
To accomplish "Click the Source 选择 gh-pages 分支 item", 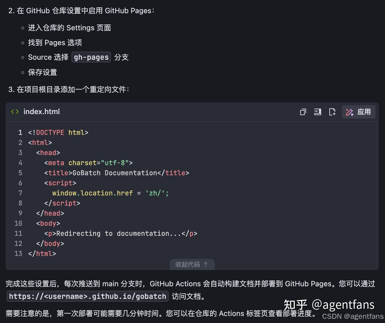I will point(78,57).
